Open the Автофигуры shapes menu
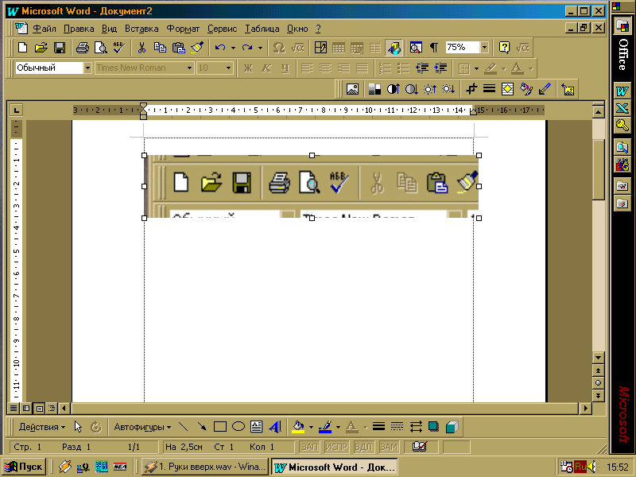The width and height of the screenshot is (636, 477). click(x=142, y=427)
